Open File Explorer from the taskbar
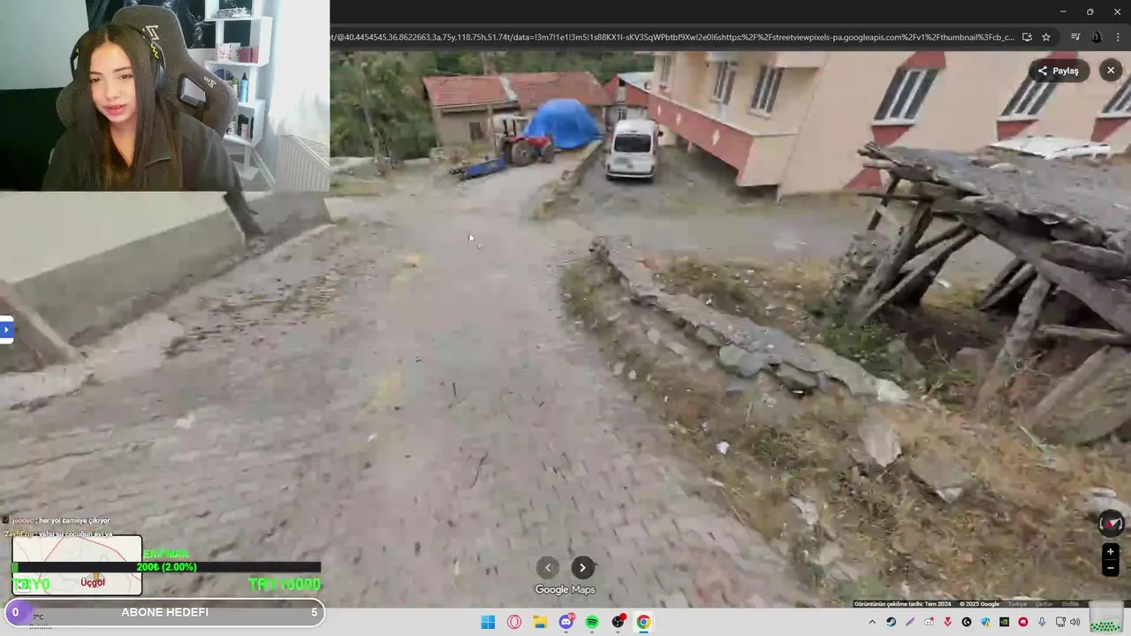Screen dimensions: 1131x636 pos(540,622)
